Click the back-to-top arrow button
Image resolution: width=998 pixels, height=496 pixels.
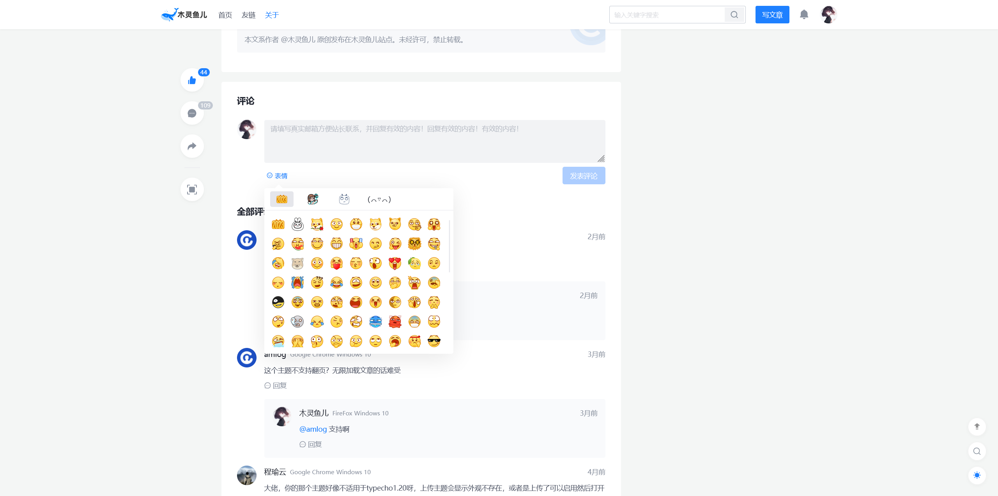[x=977, y=427]
